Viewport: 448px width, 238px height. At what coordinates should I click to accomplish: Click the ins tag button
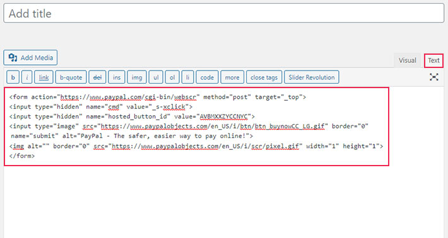117,77
